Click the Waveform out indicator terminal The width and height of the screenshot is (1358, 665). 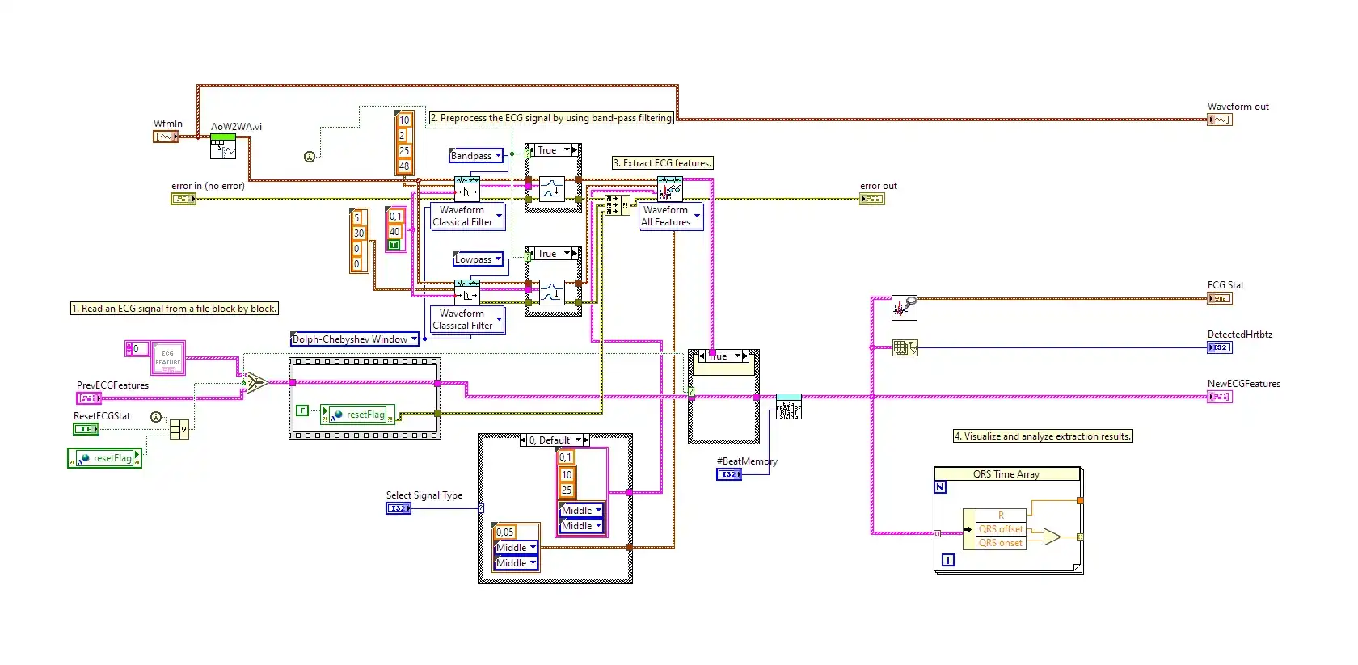[1219, 120]
